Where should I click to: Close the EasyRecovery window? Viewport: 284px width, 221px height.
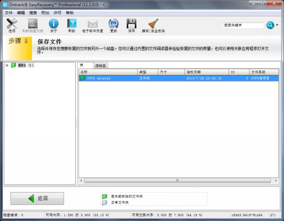pos(274,3)
